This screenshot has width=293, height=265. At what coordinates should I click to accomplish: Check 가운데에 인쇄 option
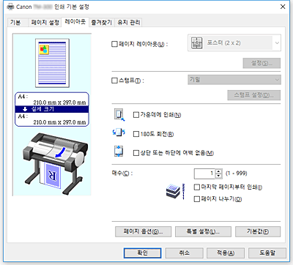[x=136, y=115]
